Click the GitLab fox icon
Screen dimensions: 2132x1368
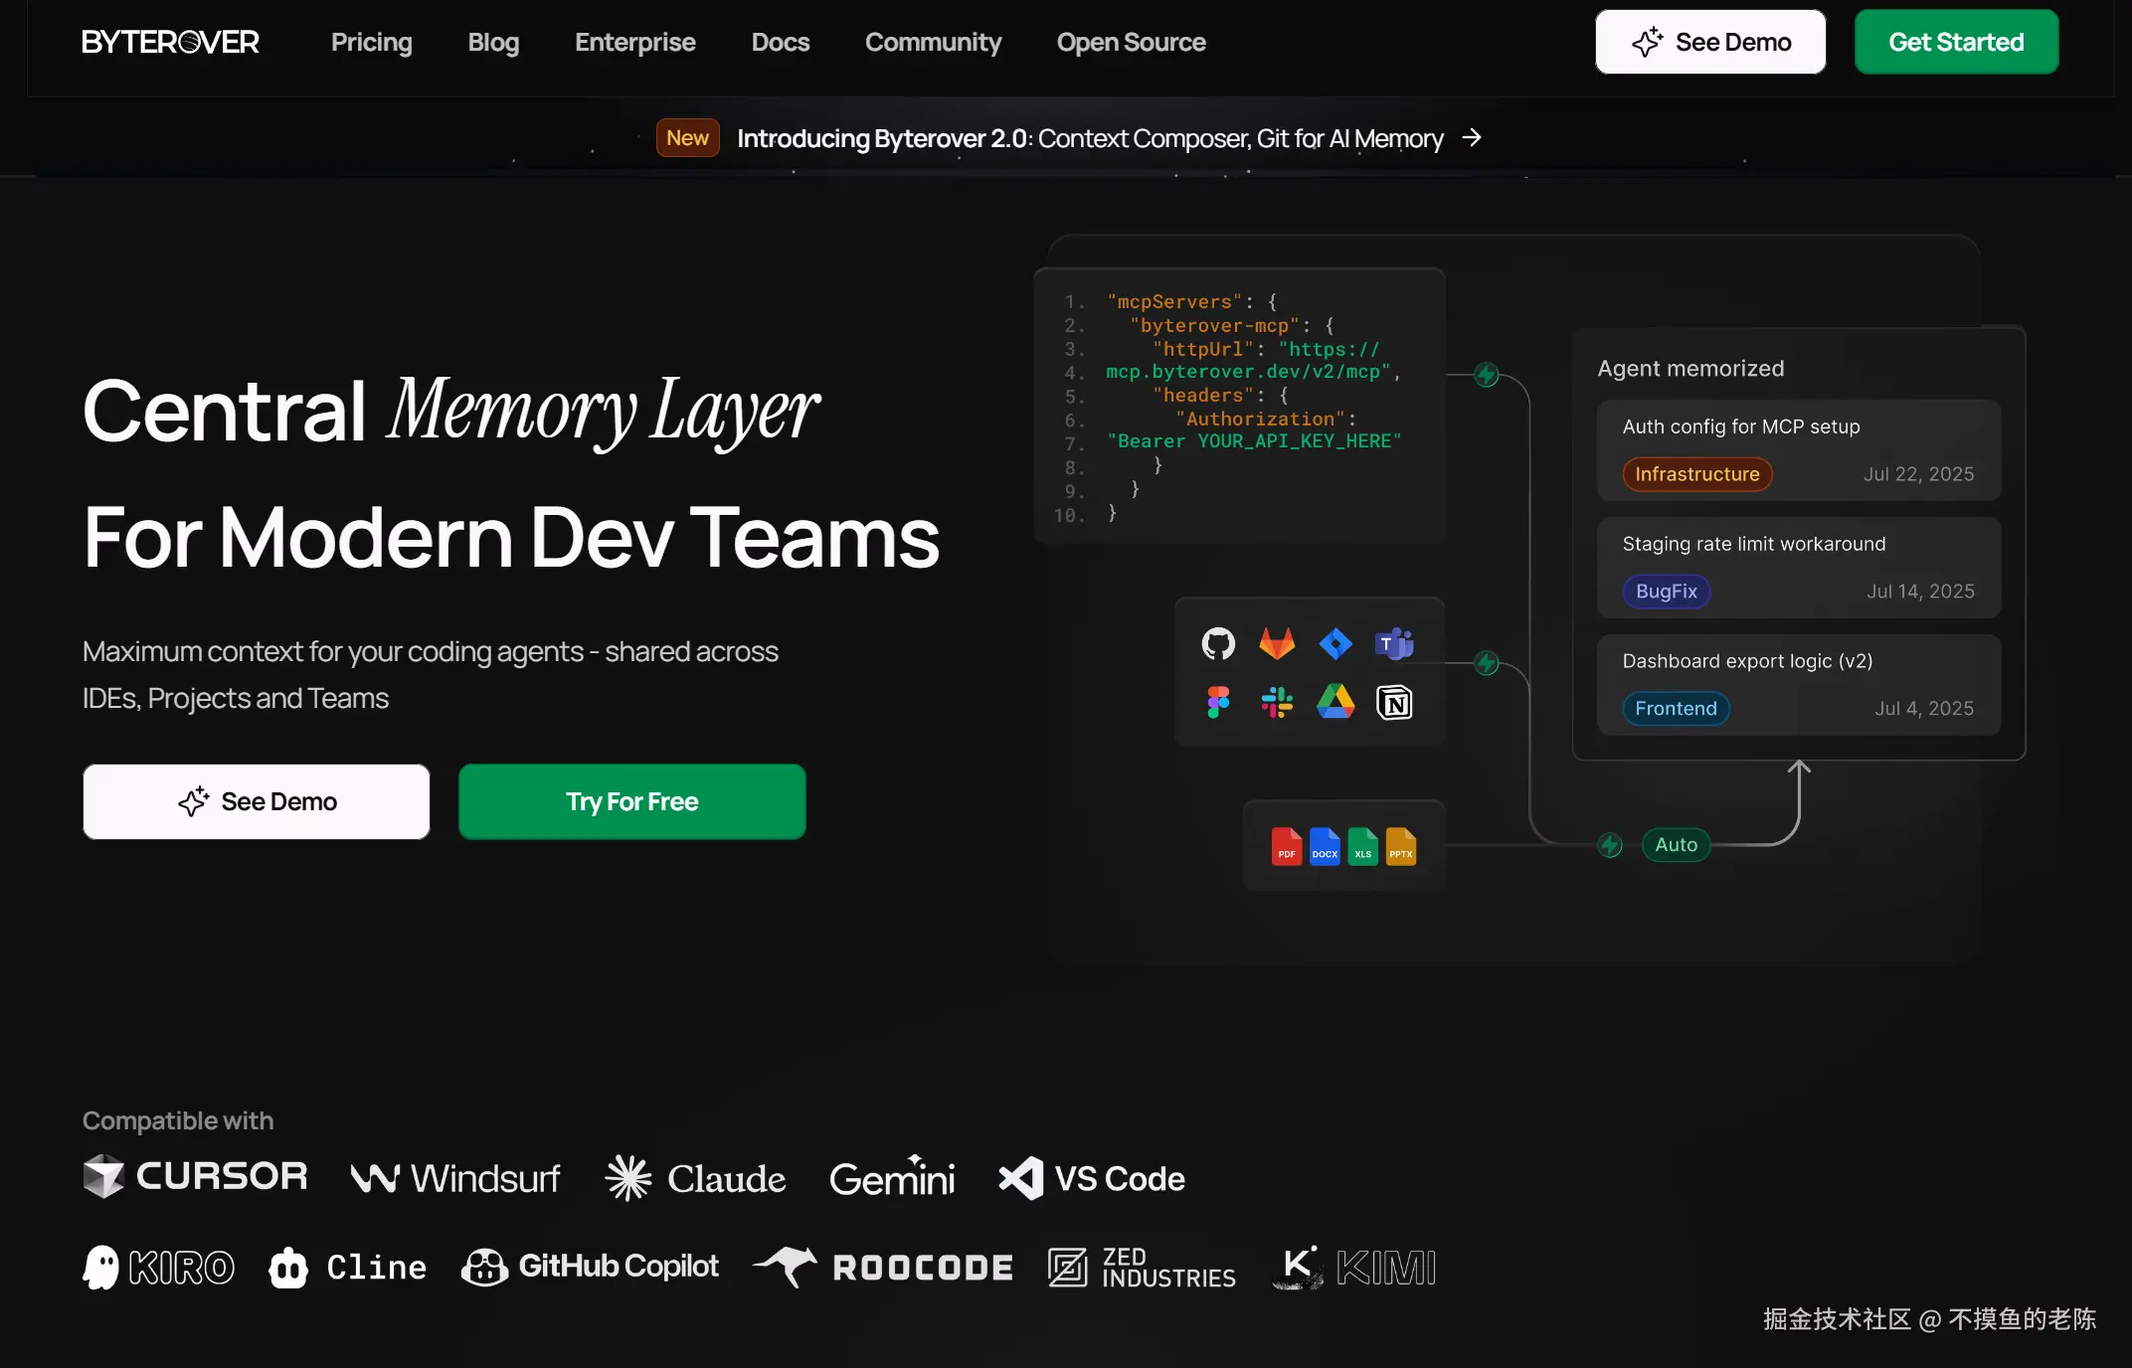click(1277, 644)
